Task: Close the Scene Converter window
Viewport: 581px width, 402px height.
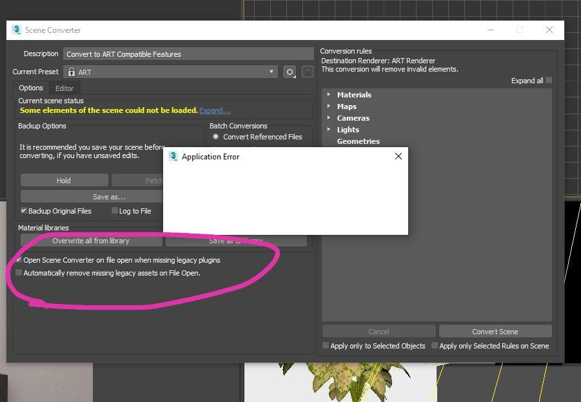Action: (x=549, y=30)
